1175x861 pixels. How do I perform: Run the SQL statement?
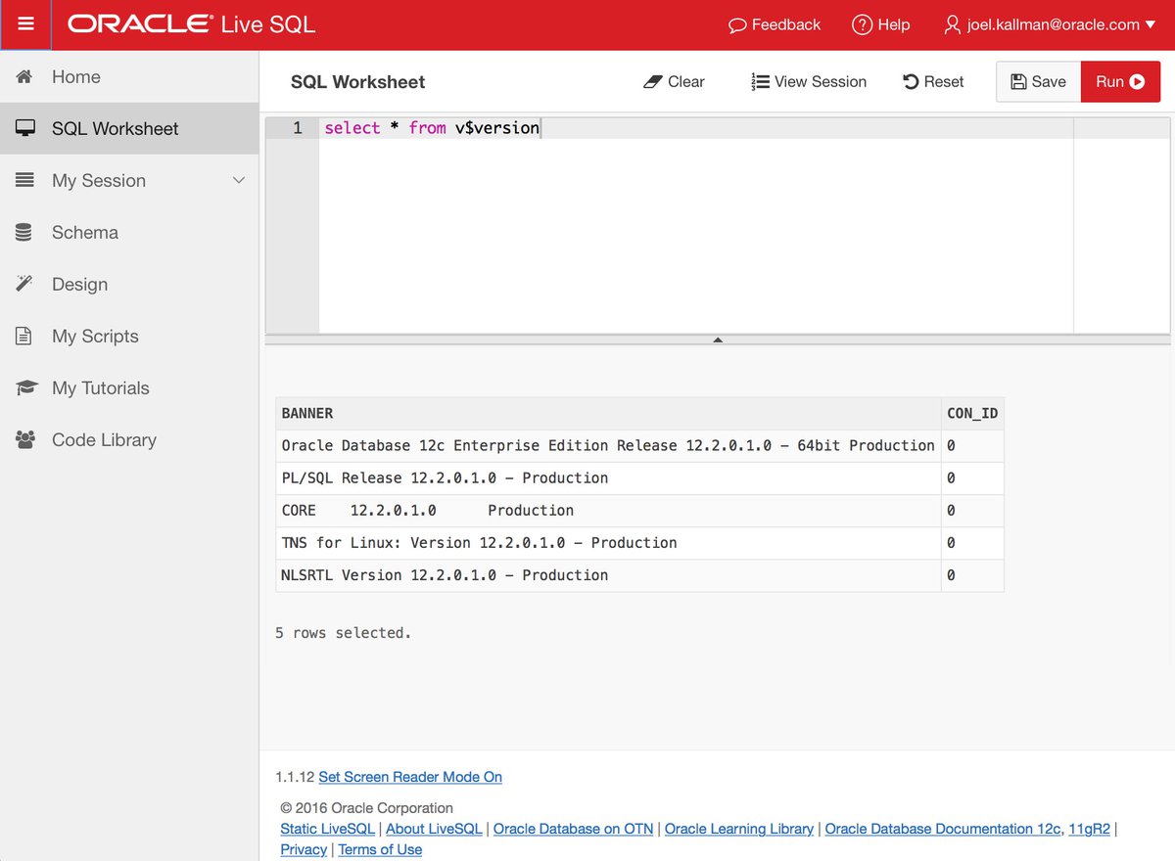1120,82
